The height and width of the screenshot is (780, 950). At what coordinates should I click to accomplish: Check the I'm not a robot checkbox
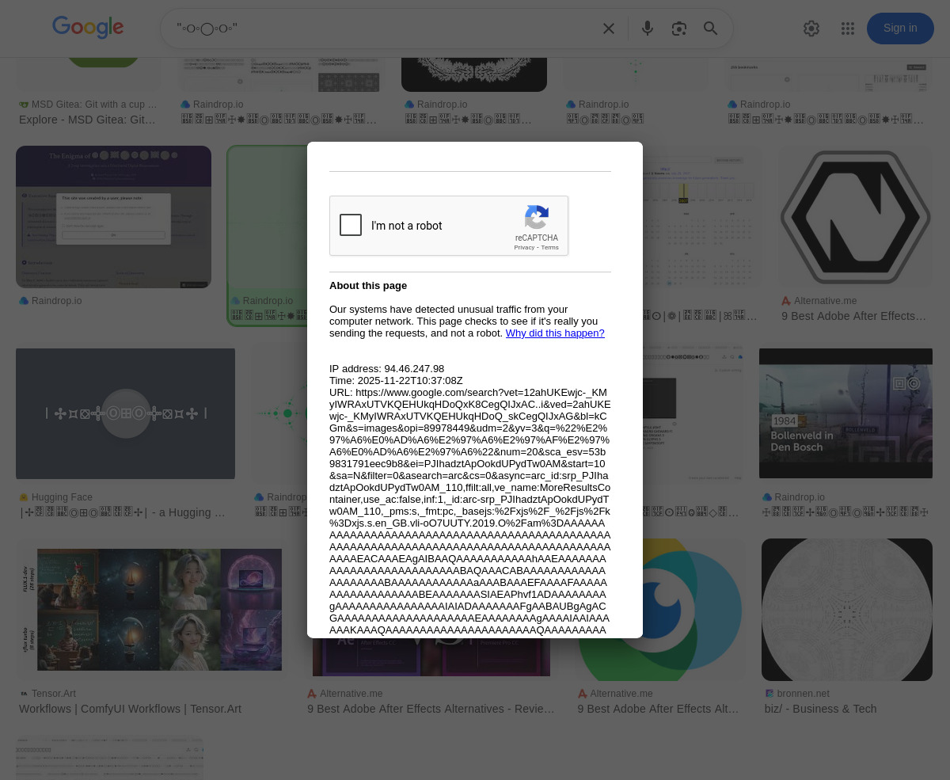(x=351, y=226)
